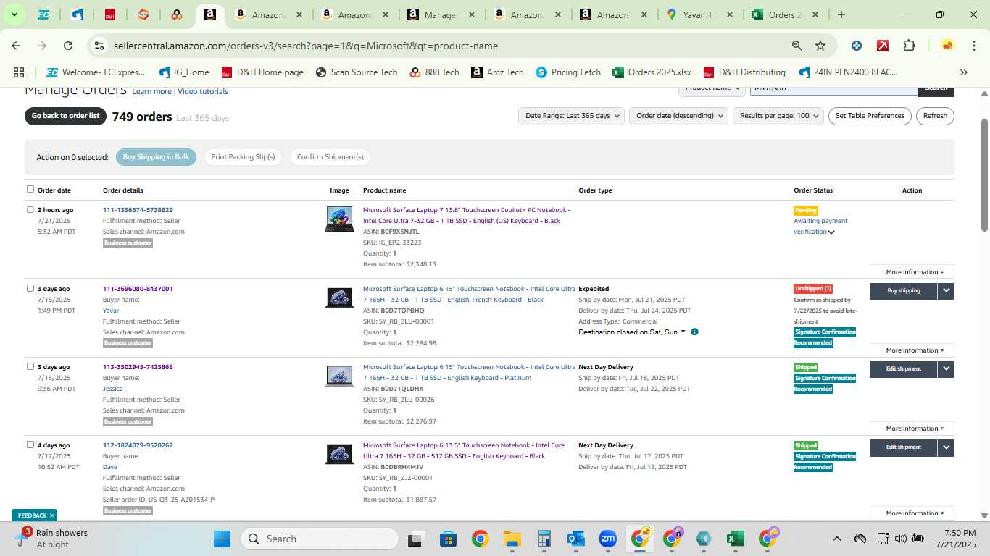Open Zoom from the taskbar
The width and height of the screenshot is (990, 556).
(x=608, y=539)
